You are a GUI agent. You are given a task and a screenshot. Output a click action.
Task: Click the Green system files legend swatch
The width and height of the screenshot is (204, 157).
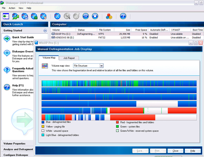pos(118,126)
